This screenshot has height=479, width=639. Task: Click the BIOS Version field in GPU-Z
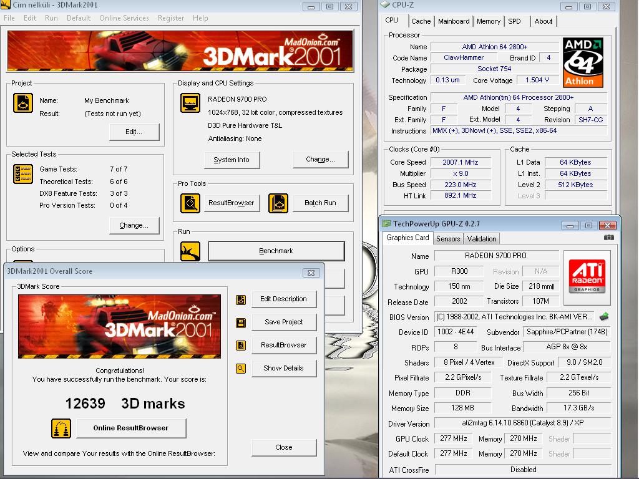tap(515, 317)
